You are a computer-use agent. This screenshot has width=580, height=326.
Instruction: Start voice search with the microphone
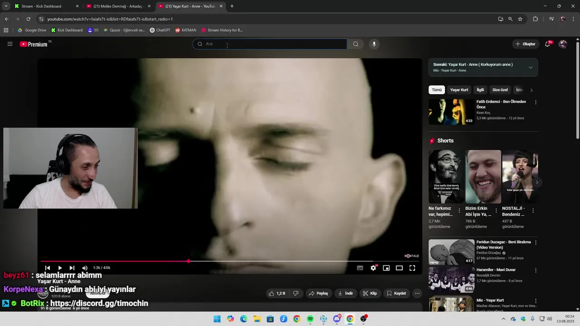point(374,44)
